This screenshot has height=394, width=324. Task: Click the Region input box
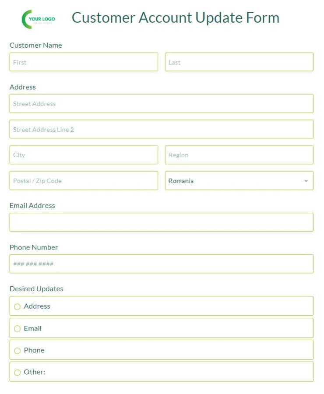click(239, 155)
